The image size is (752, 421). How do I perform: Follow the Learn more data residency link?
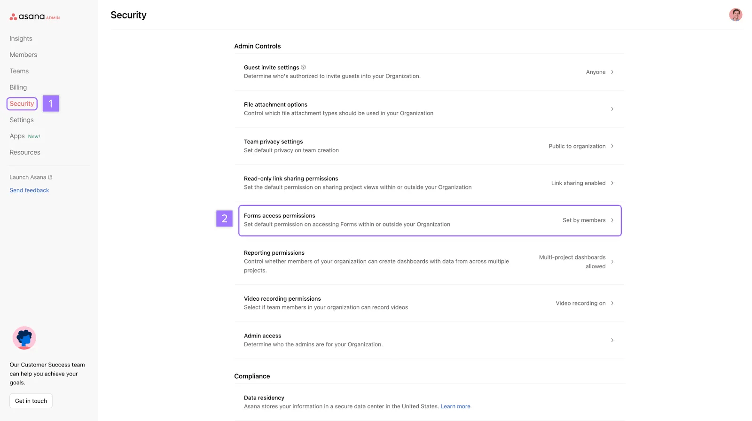(455, 406)
